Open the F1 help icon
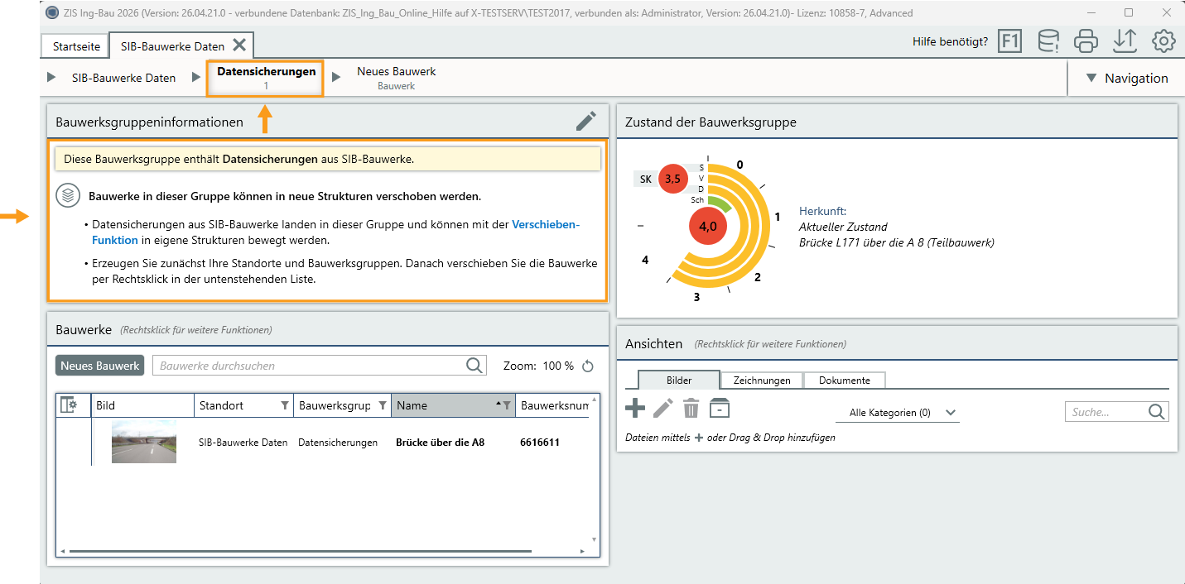The image size is (1185, 584). click(x=1009, y=41)
